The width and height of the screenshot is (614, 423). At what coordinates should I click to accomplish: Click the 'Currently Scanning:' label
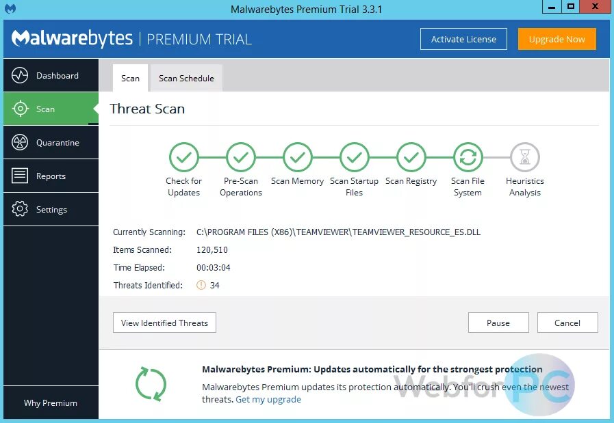(x=149, y=232)
